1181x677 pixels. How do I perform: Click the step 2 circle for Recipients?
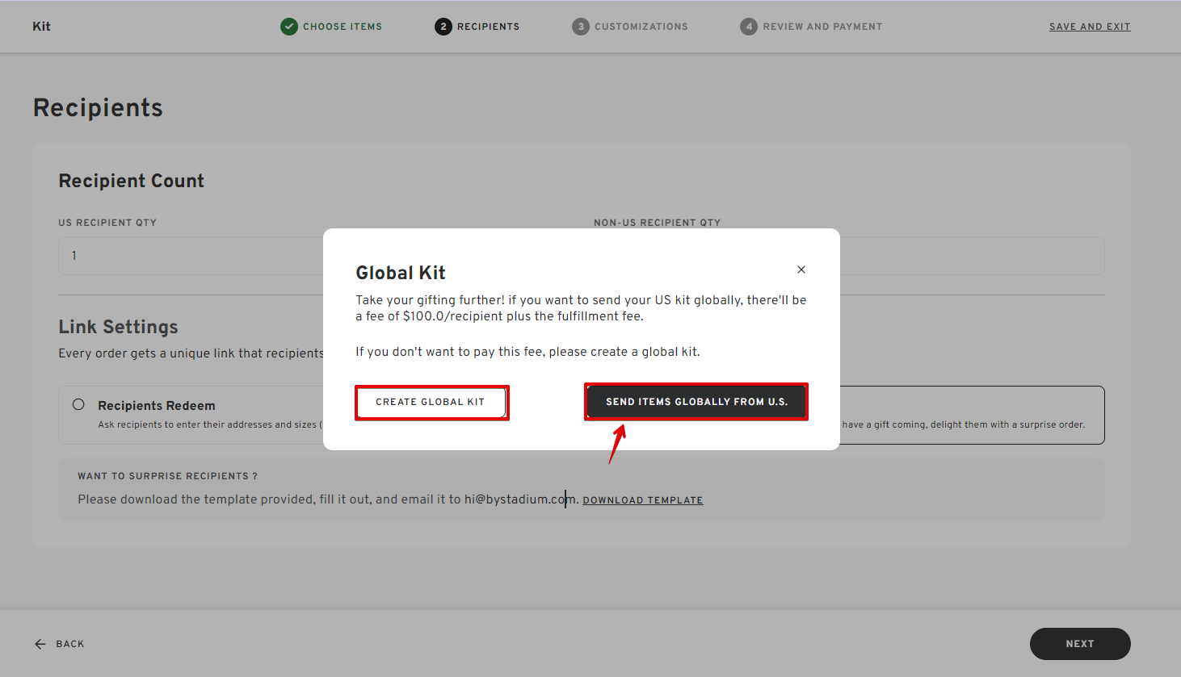(443, 27)
